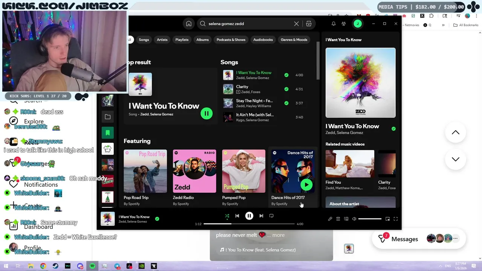
Task: Toggle saved checkmark for Clarity song row
Action: (x=286, y=89)
